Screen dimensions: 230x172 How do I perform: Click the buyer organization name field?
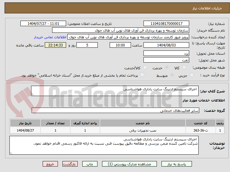121,30
